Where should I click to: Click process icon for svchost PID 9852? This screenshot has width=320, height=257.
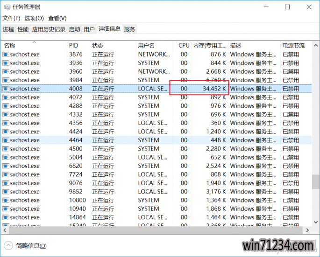click(6, 192)
